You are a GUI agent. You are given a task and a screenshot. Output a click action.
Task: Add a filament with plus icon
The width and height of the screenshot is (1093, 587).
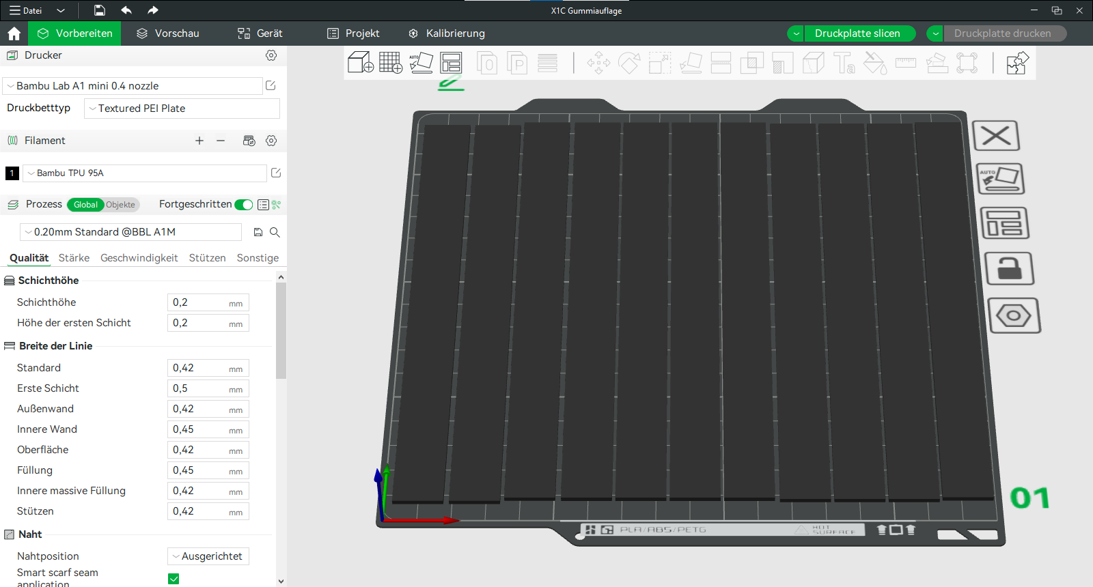click(199, 141)
